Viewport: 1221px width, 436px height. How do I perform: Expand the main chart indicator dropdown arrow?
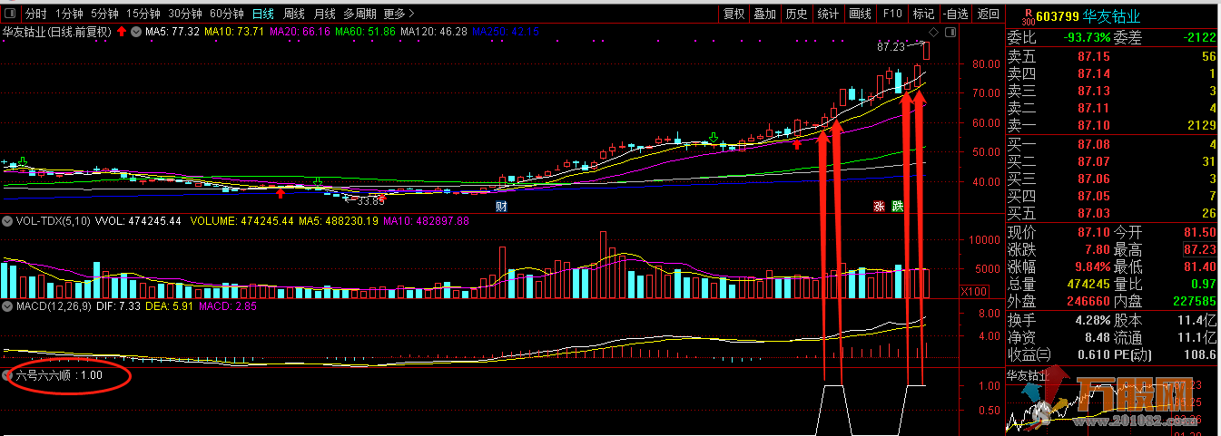pos(135,32)
